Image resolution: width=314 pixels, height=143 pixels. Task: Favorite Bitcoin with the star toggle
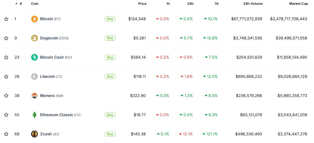[x=6, y=19]
